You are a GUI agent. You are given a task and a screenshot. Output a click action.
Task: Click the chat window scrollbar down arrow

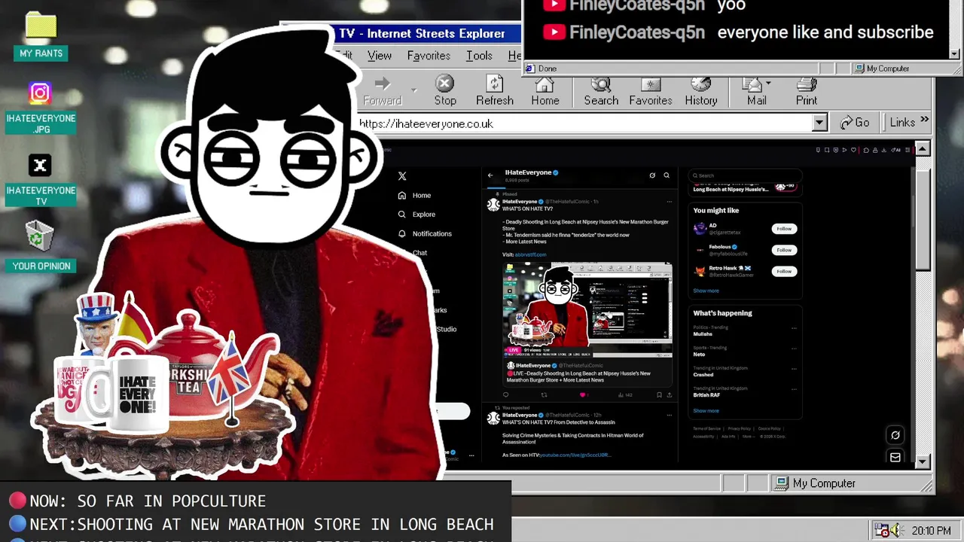[x=955, y=53]
